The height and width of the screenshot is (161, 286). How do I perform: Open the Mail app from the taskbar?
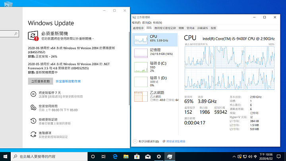(x=148, y=157)
